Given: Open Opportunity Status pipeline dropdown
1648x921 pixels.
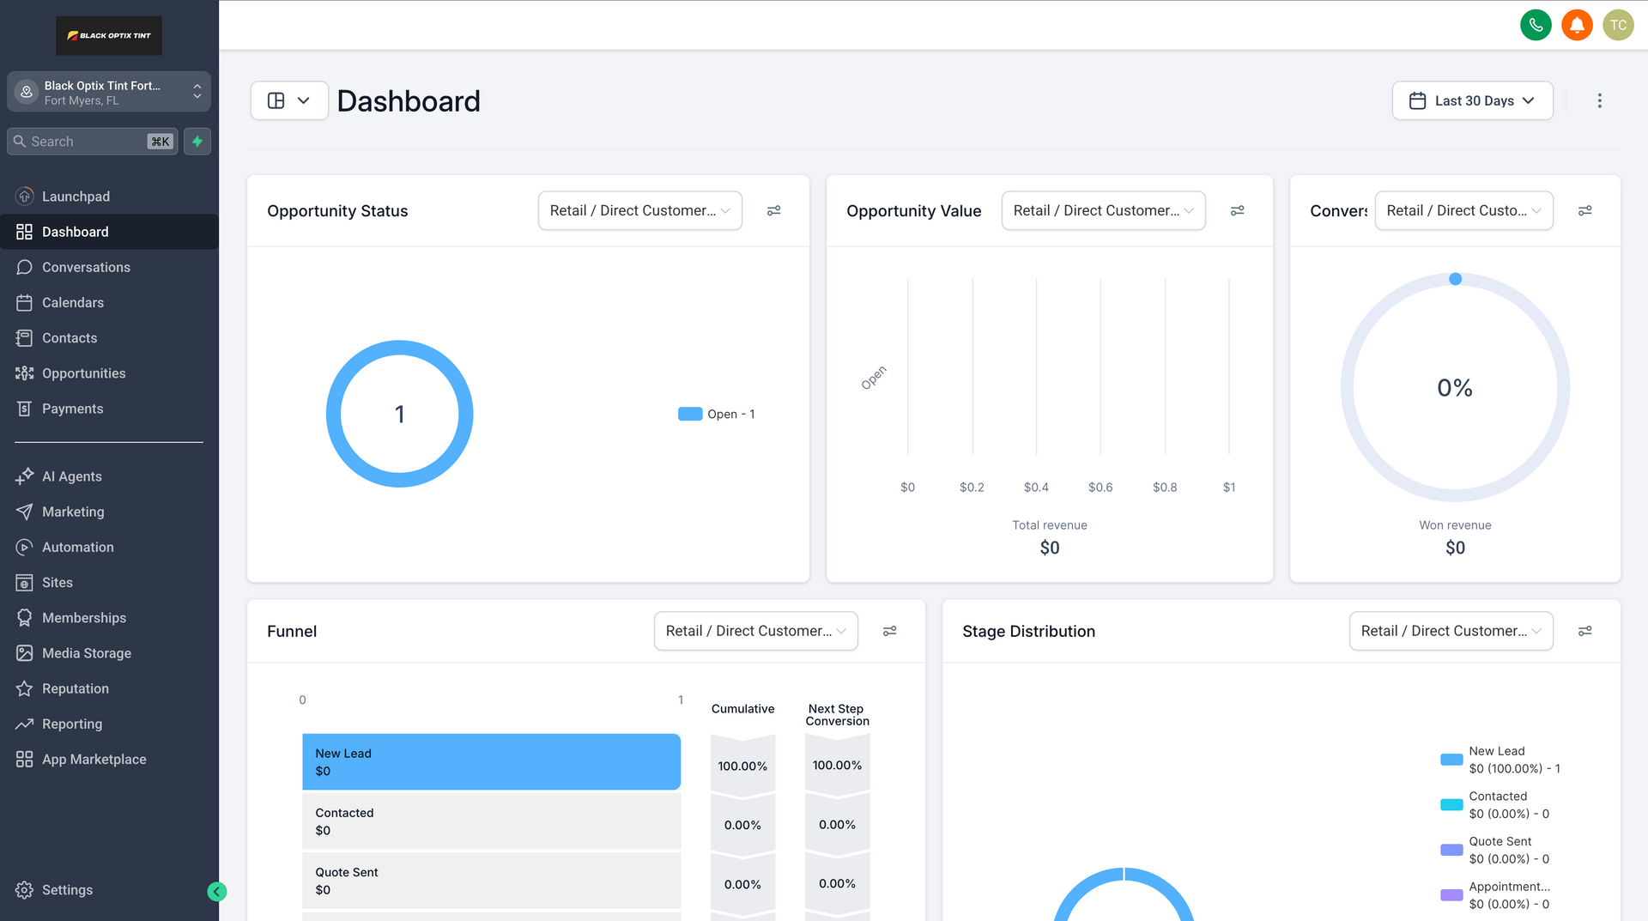Looking at the screenshot, I should [x=639, y=210].
